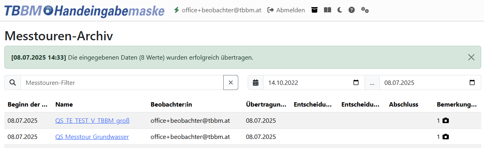484x148 pixels.
Task: Open QS_TE_TEST_V_TBBM_groß tour link
Action: tap(92, 120)
